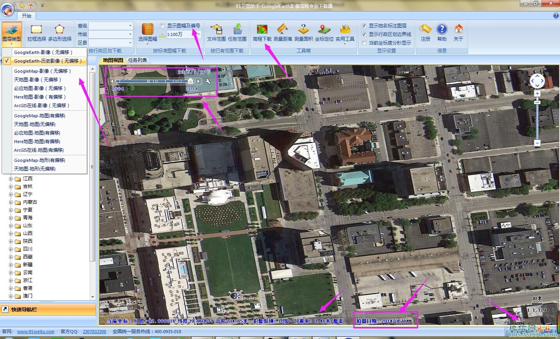Click the 注册 register icon
The width and height of the screenshot is (560, 339).
[426, 29]
